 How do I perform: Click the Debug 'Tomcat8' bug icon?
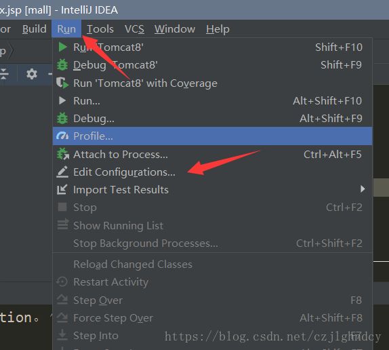(62, 65)
